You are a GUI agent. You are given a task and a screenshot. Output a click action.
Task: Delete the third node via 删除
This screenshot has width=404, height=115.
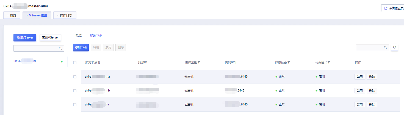372,105
